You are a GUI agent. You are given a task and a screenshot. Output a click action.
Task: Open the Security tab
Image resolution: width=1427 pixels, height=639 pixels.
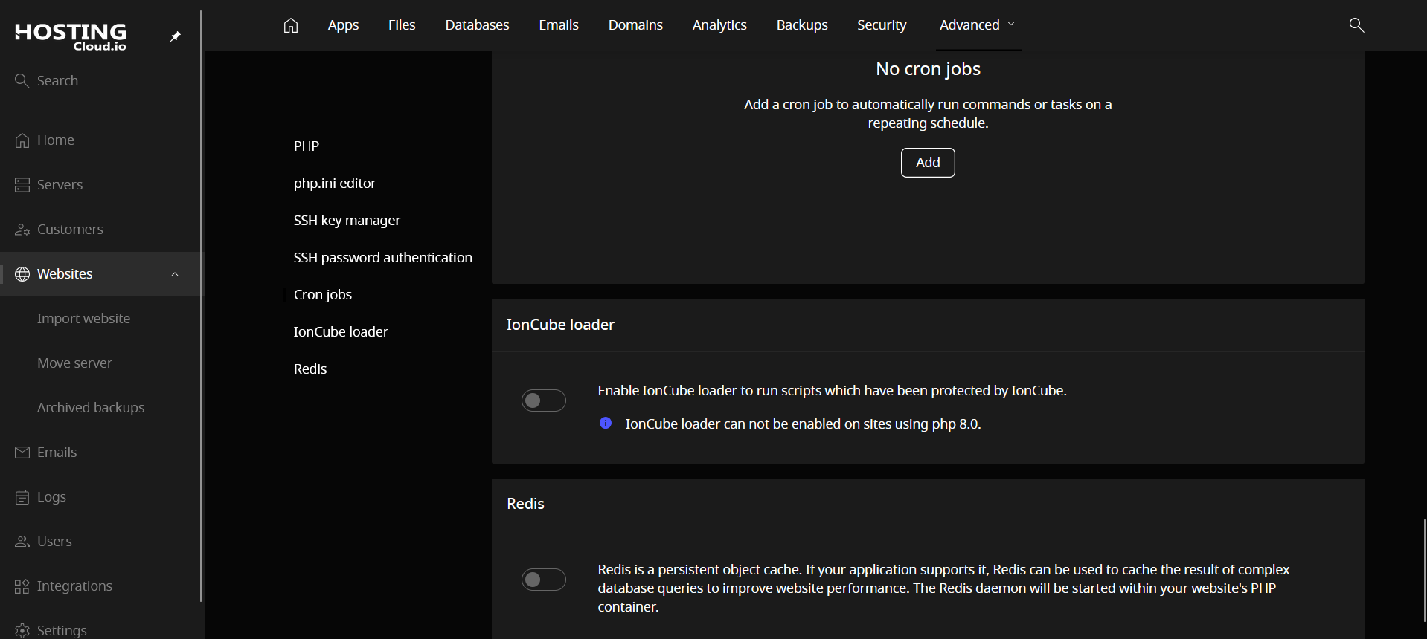(x=882, y=25)
